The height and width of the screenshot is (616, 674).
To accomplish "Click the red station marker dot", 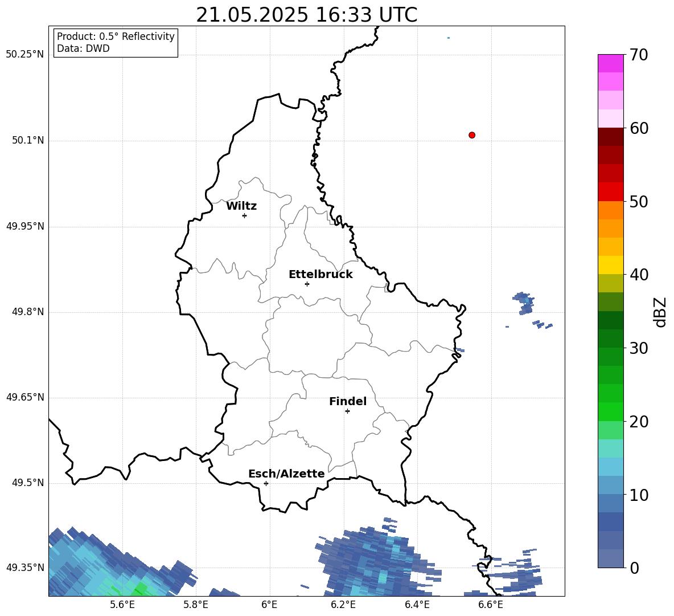I will 472,135.
